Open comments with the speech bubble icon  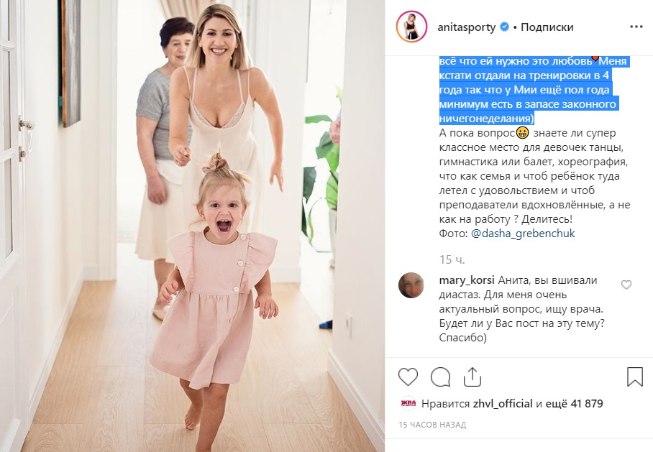(440, 377)
